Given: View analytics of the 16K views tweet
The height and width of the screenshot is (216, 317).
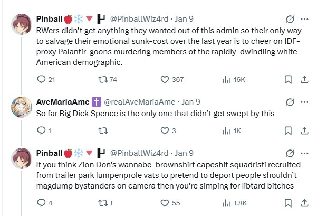Looking at the screenshot, I should tap(226, 79).
